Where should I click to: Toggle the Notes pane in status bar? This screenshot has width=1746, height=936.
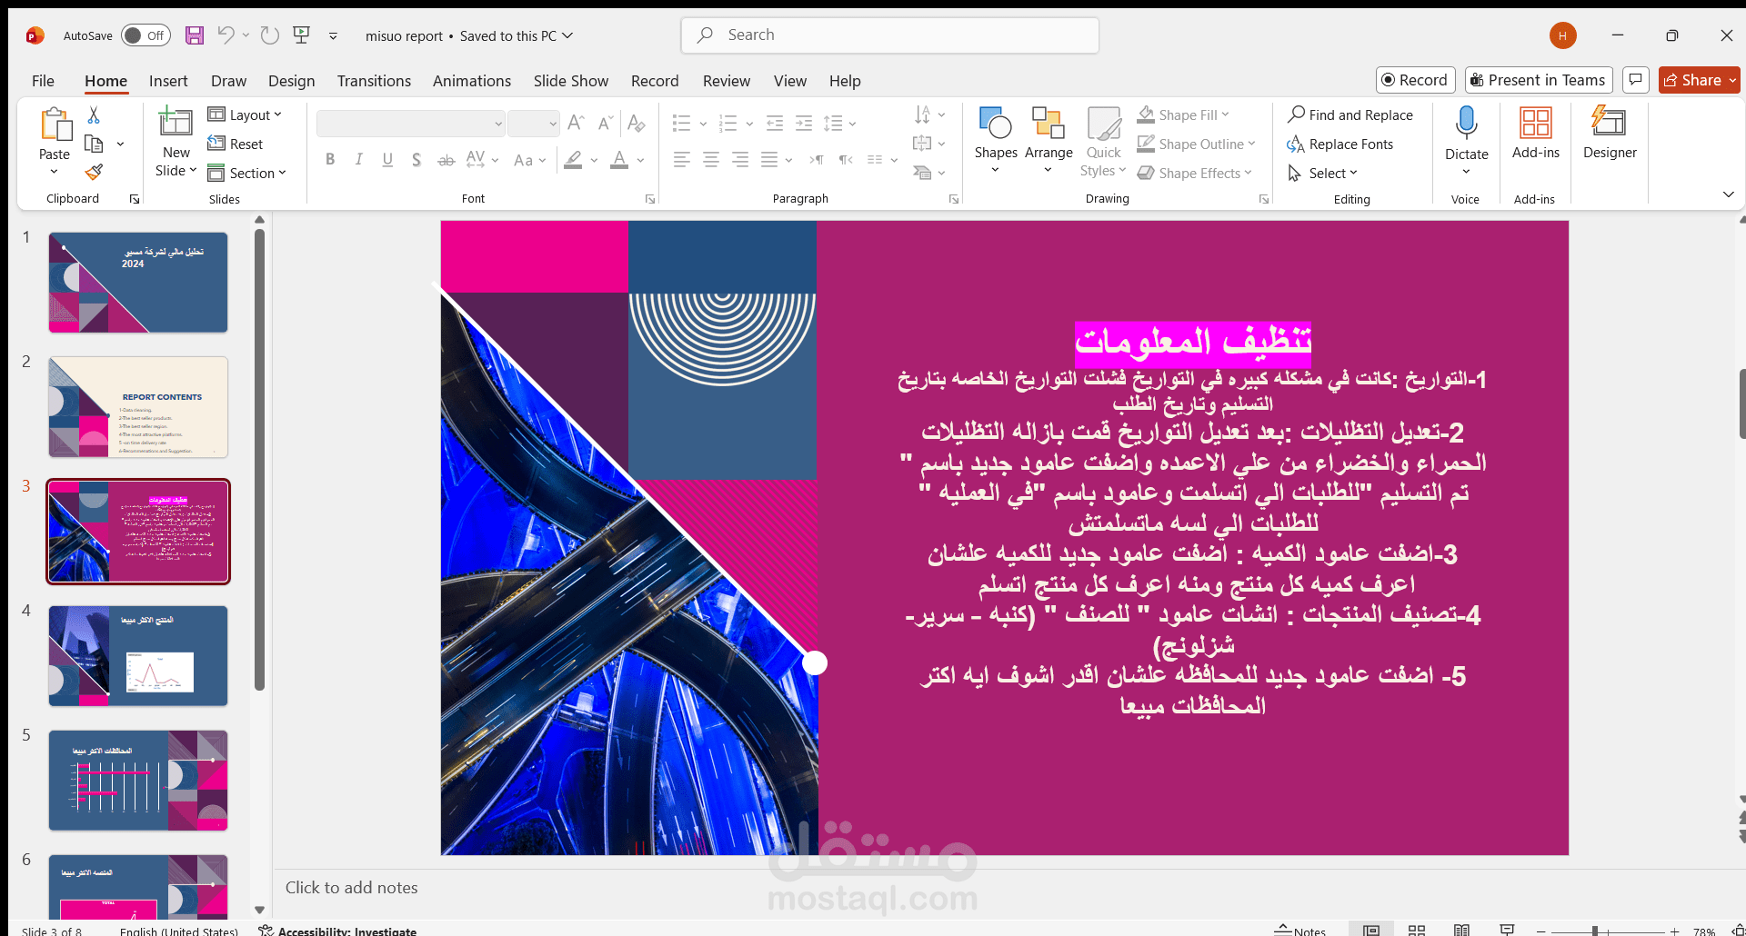click(1300, 930)
